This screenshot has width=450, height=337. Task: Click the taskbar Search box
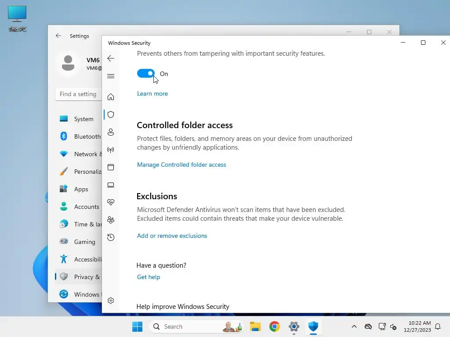point(196,326)
